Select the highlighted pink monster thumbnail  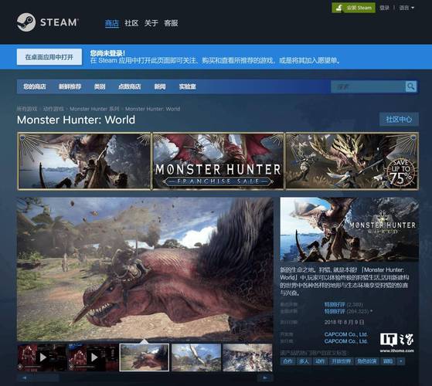(145, 357)
